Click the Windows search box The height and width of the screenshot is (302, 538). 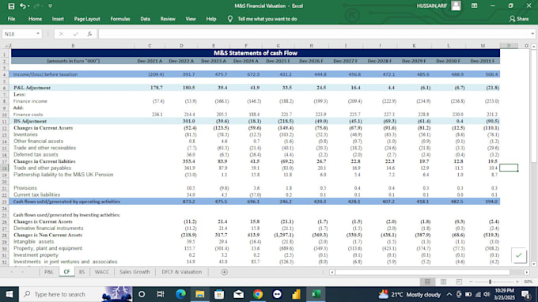(75, 294)
